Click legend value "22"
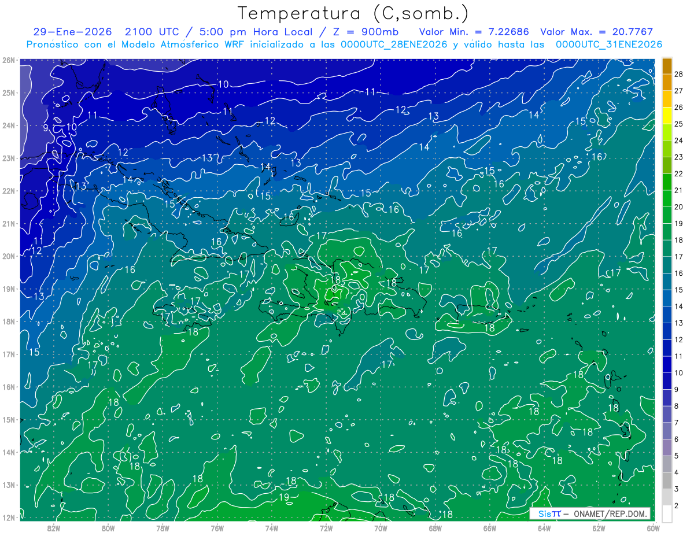694x536 pixels. 678,173
